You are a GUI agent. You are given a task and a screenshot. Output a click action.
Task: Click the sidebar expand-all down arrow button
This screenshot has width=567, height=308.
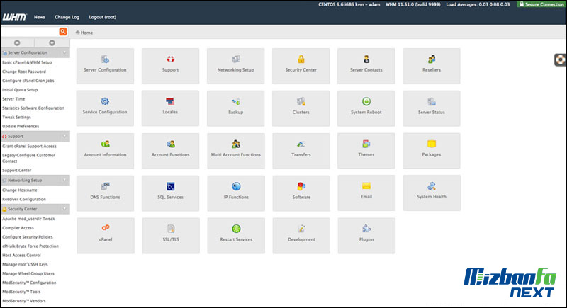(x=52, y=42)
